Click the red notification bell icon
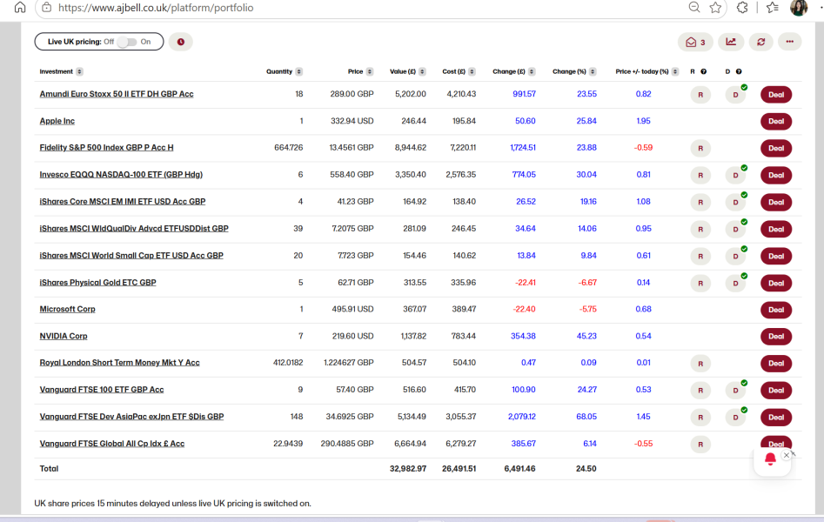This screenshot has height=522, width=824. (770, 459)
